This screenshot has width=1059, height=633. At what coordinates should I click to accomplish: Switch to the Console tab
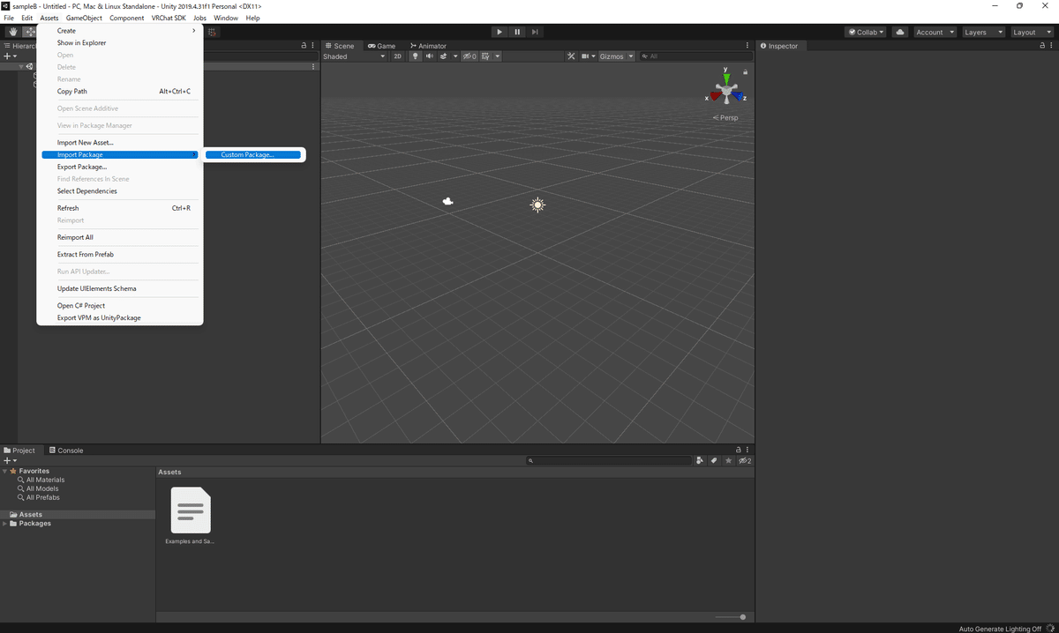[66, 451]
